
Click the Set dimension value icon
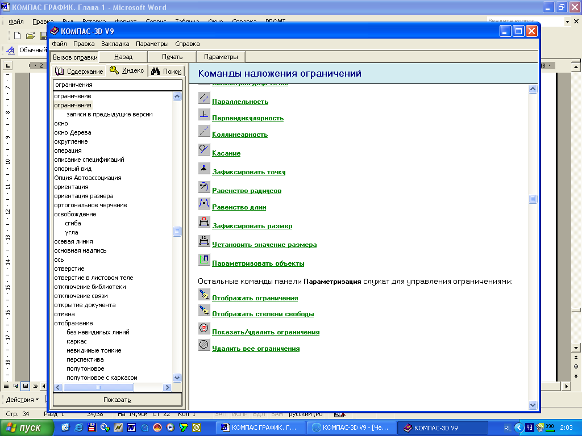204,241
